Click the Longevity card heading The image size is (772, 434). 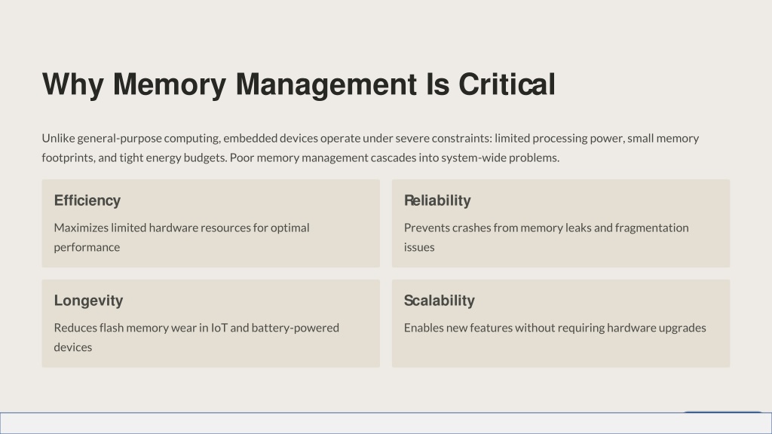89,300
